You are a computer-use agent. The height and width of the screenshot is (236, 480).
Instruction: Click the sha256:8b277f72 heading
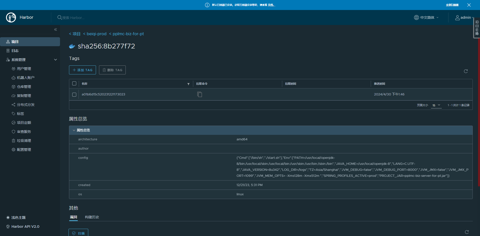tap(106, 46)
